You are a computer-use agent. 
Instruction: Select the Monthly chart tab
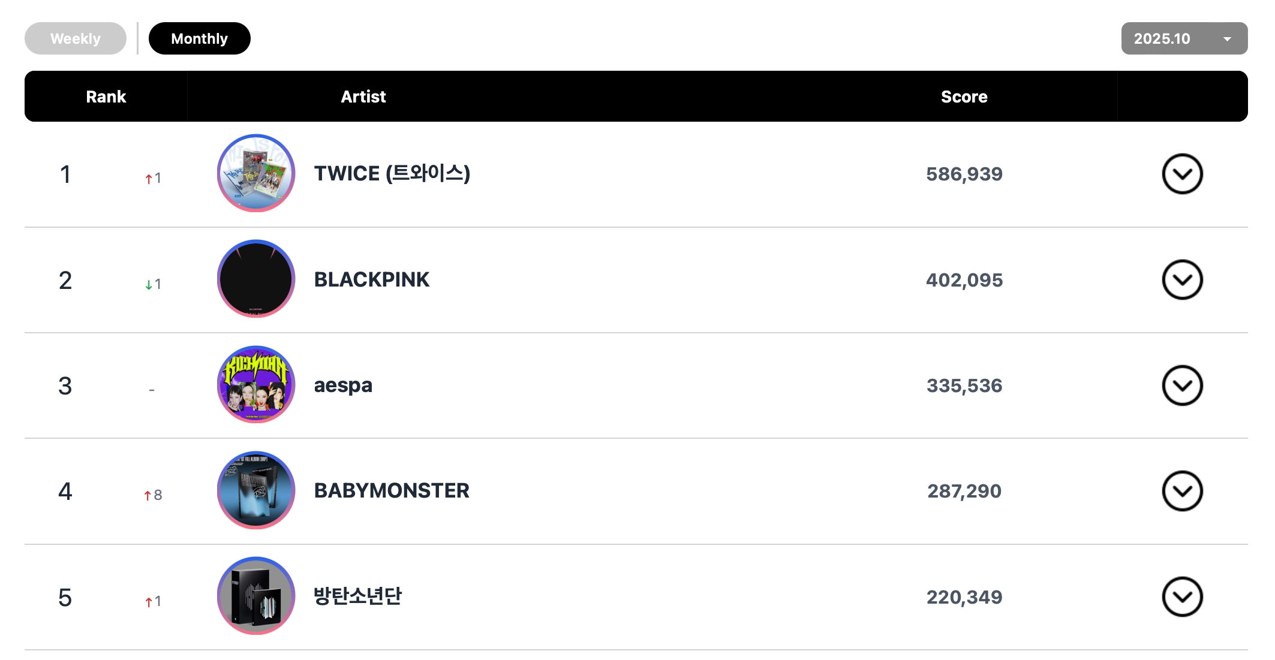coord(199,38)
